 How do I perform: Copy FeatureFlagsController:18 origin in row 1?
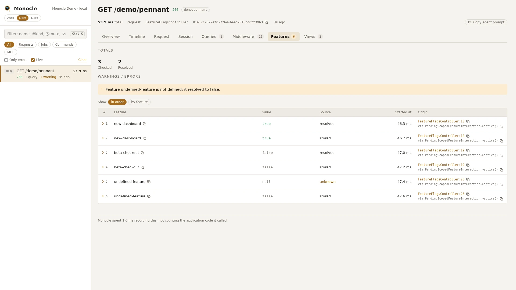click(x=468, y=122)
